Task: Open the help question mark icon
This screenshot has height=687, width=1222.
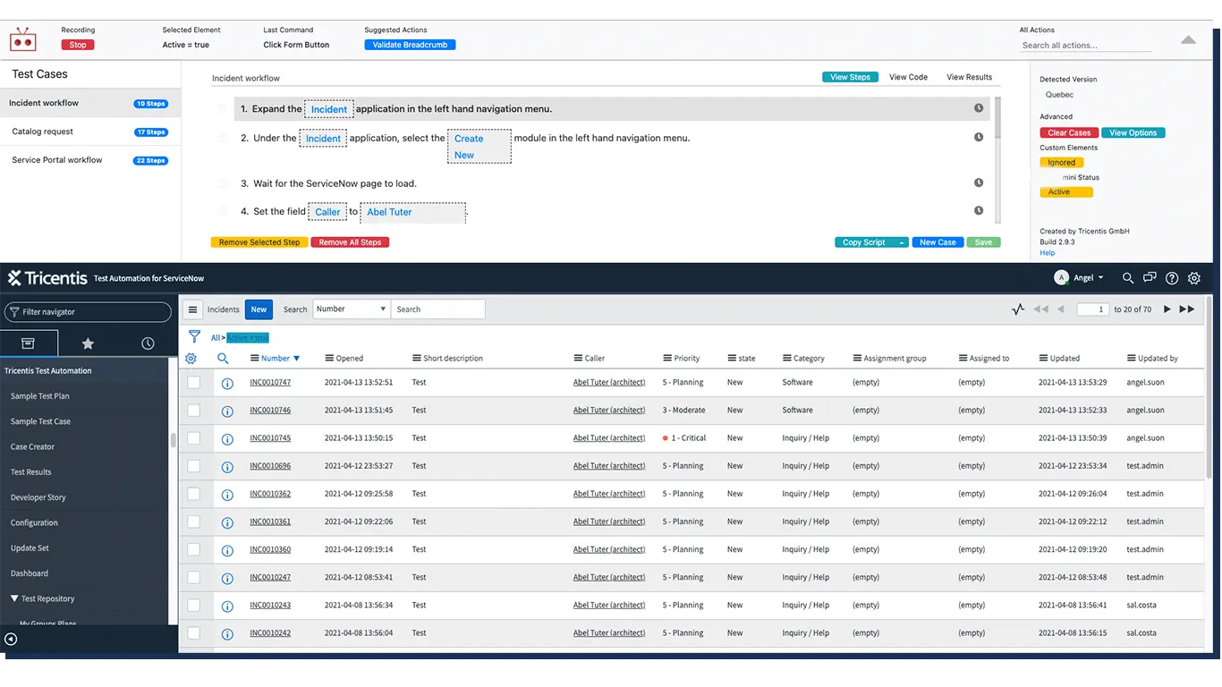Action: [1172, 278]
